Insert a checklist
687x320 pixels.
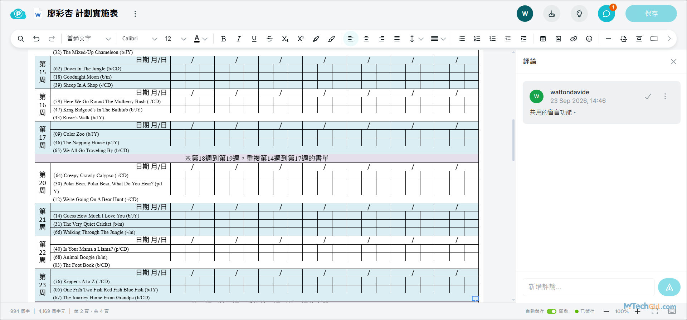[492, 39]
